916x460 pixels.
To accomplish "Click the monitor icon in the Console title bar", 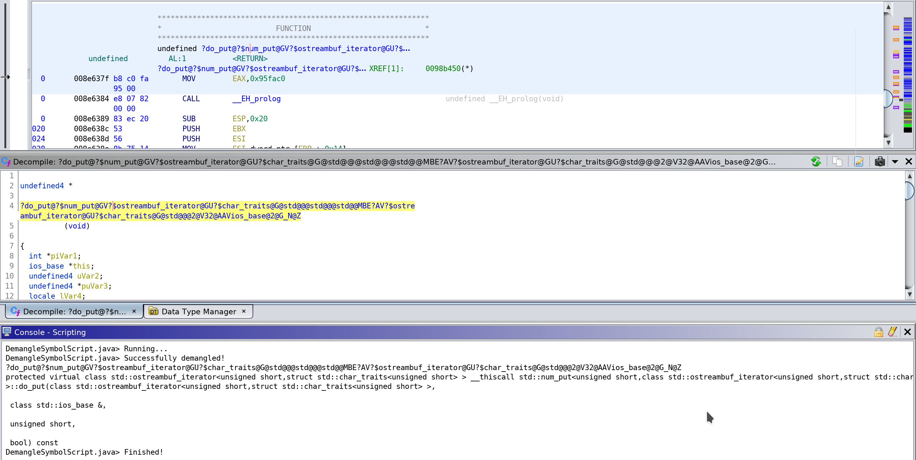I will (x=7, y=332).
